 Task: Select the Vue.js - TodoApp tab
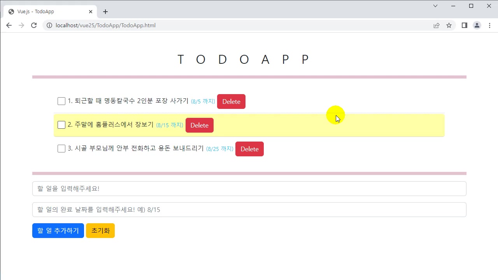tap(47, 11)
